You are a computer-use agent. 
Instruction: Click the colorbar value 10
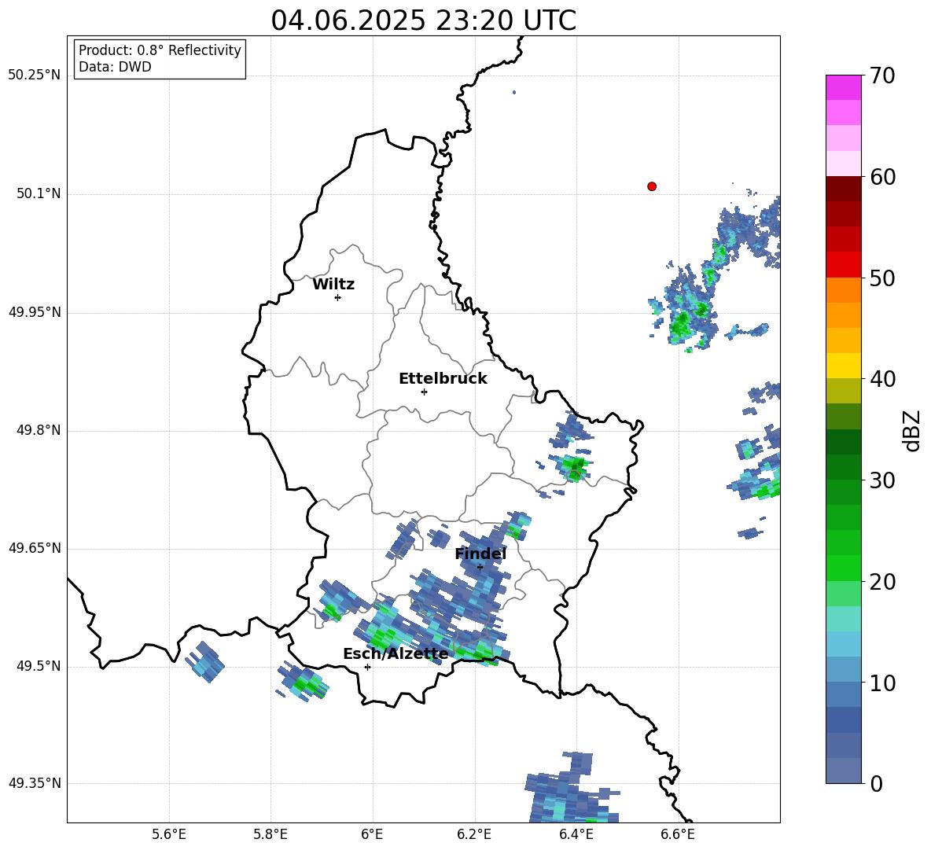(x=882, y=683)
